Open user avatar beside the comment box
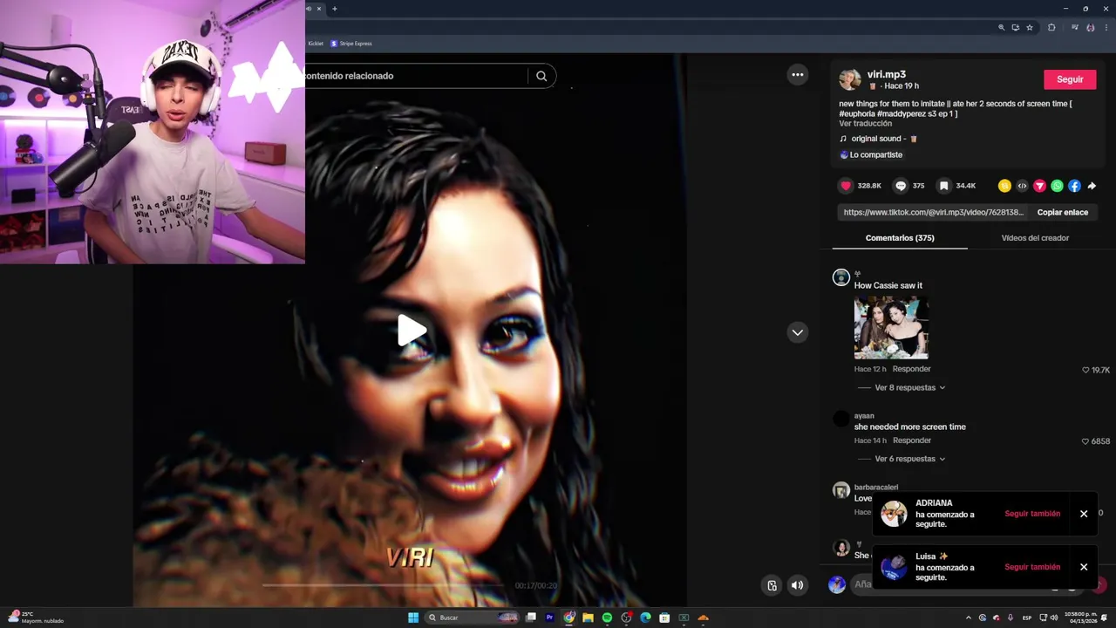 click(x=837, y=585)
